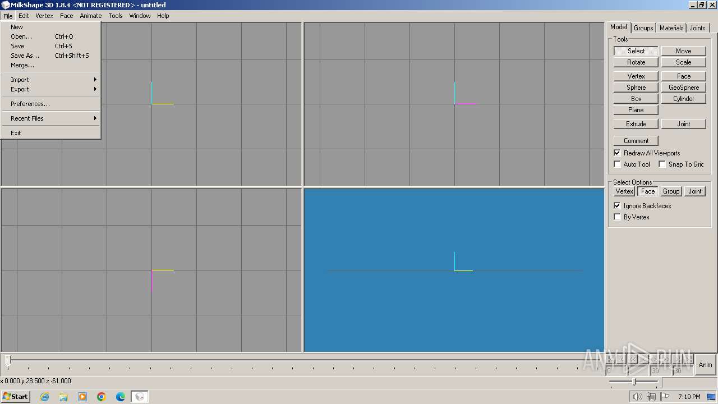Set select option to Group
The image size is (718, 404).
click(x=671, y=191)
